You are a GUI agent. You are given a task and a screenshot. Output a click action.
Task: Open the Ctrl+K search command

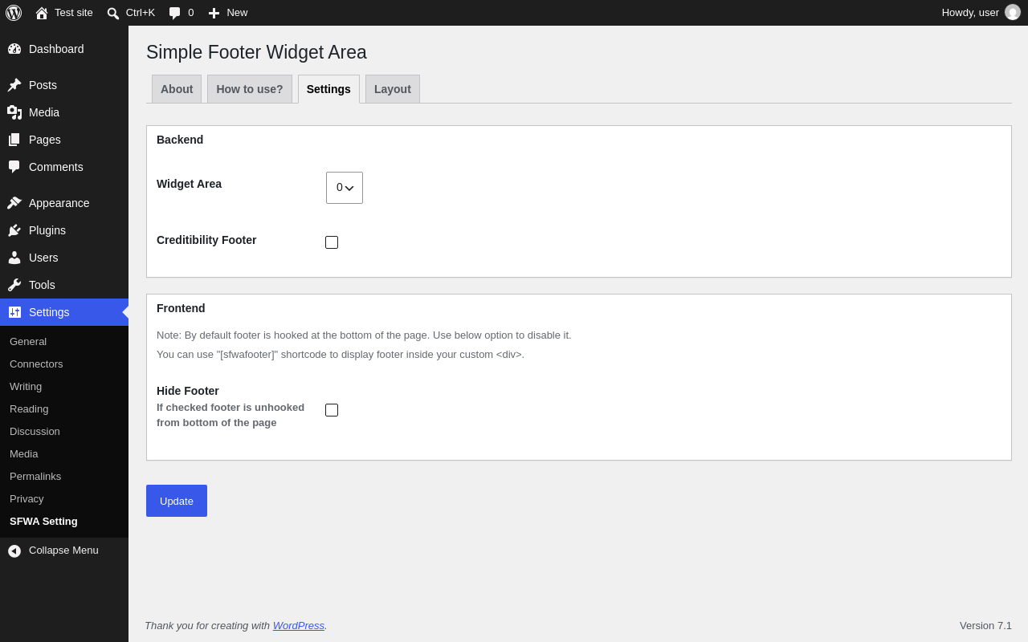click(x=131, y=13)
